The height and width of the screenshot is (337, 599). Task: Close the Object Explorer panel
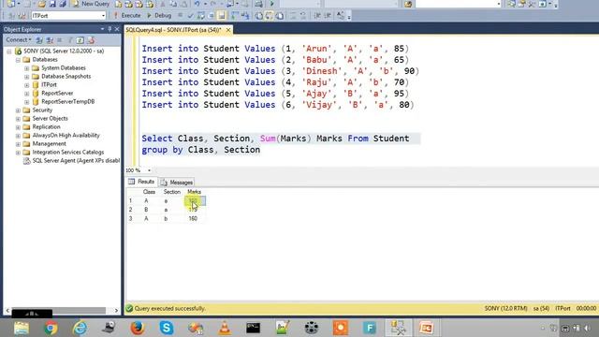(116, 29)
